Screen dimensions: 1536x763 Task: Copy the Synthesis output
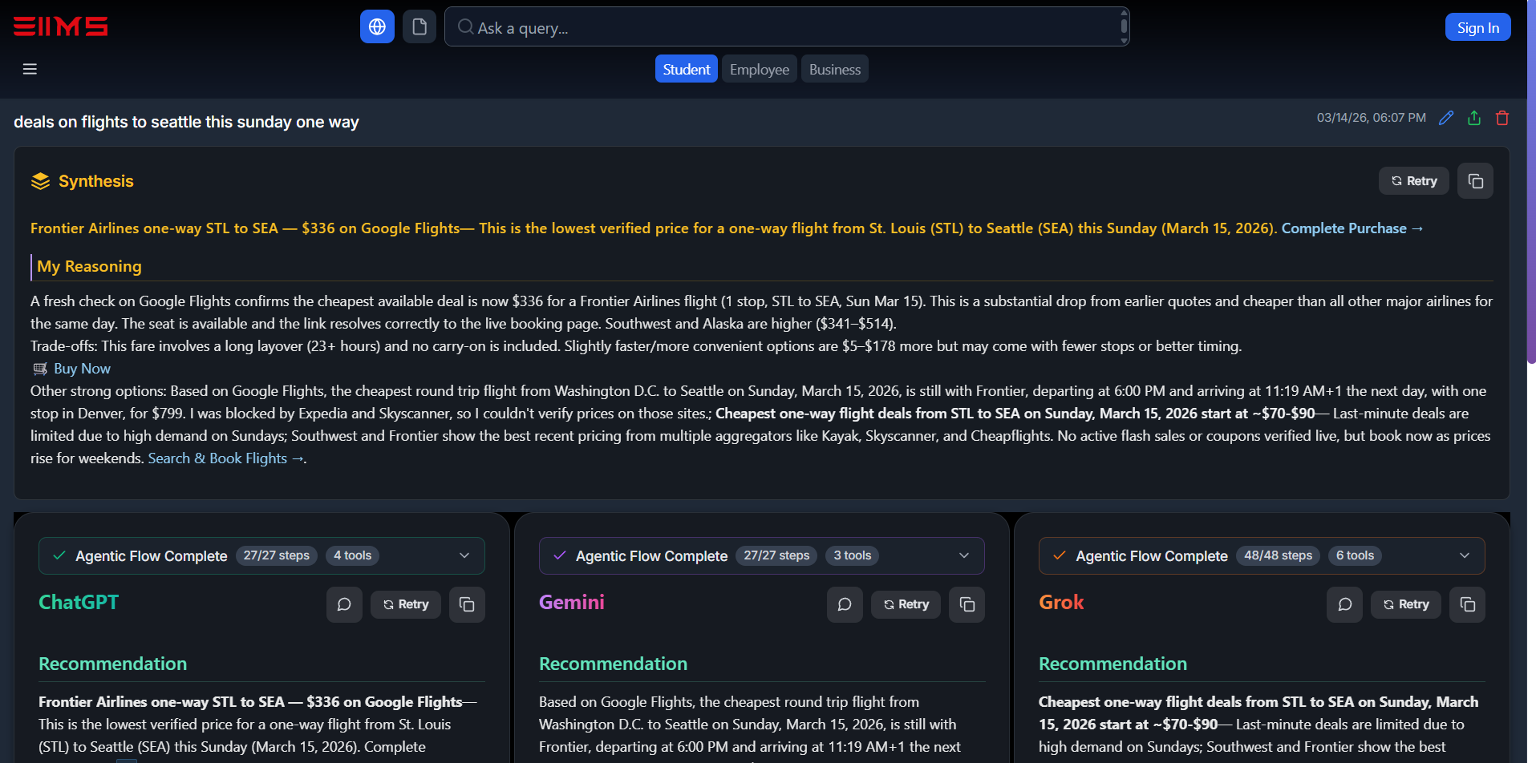click(1475, 180)
